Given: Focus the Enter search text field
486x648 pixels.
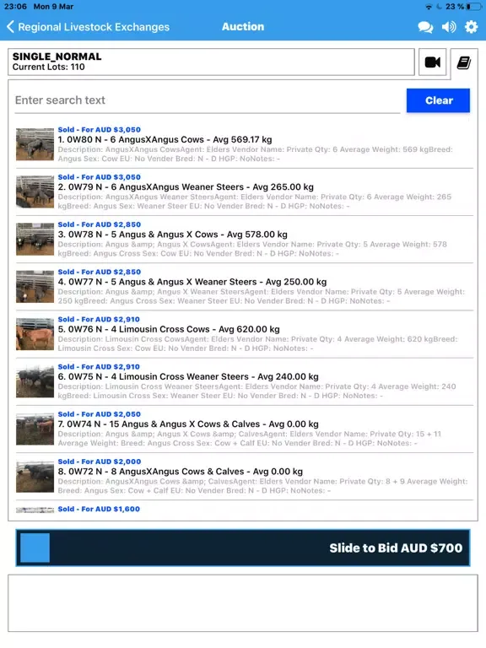Looking at the screenshot, I should [208, 100].
